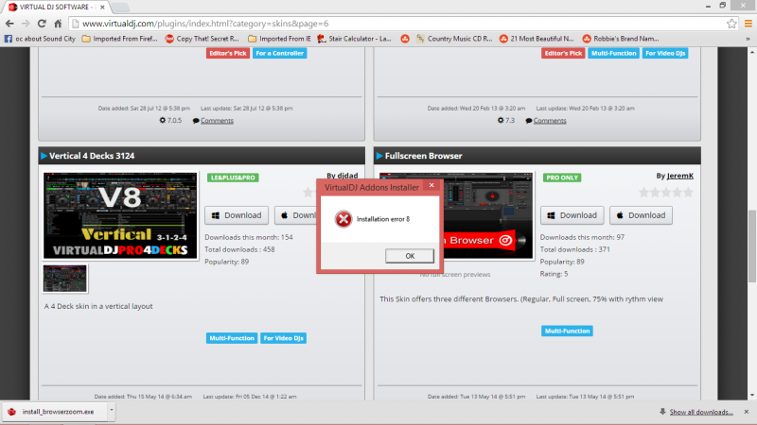Screen dimensions: 757x425
Task: Click small Vertical 4 Decks screenshot thumbnail
Action: (x=65, y=278)
